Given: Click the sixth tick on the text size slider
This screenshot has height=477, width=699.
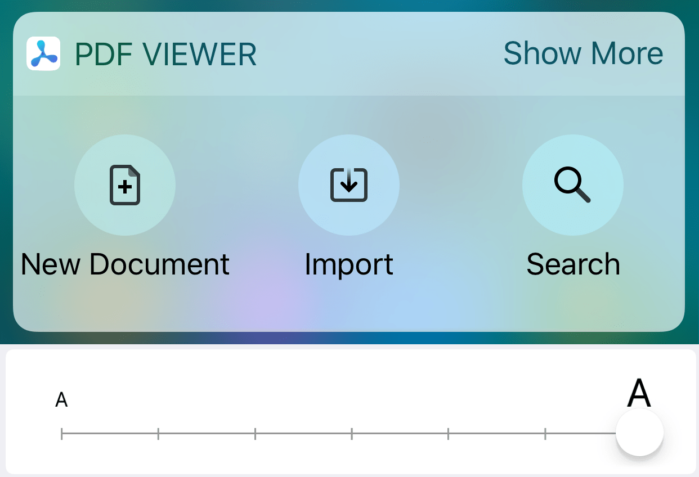Looking at the screenshot, I should click(545, 433).
